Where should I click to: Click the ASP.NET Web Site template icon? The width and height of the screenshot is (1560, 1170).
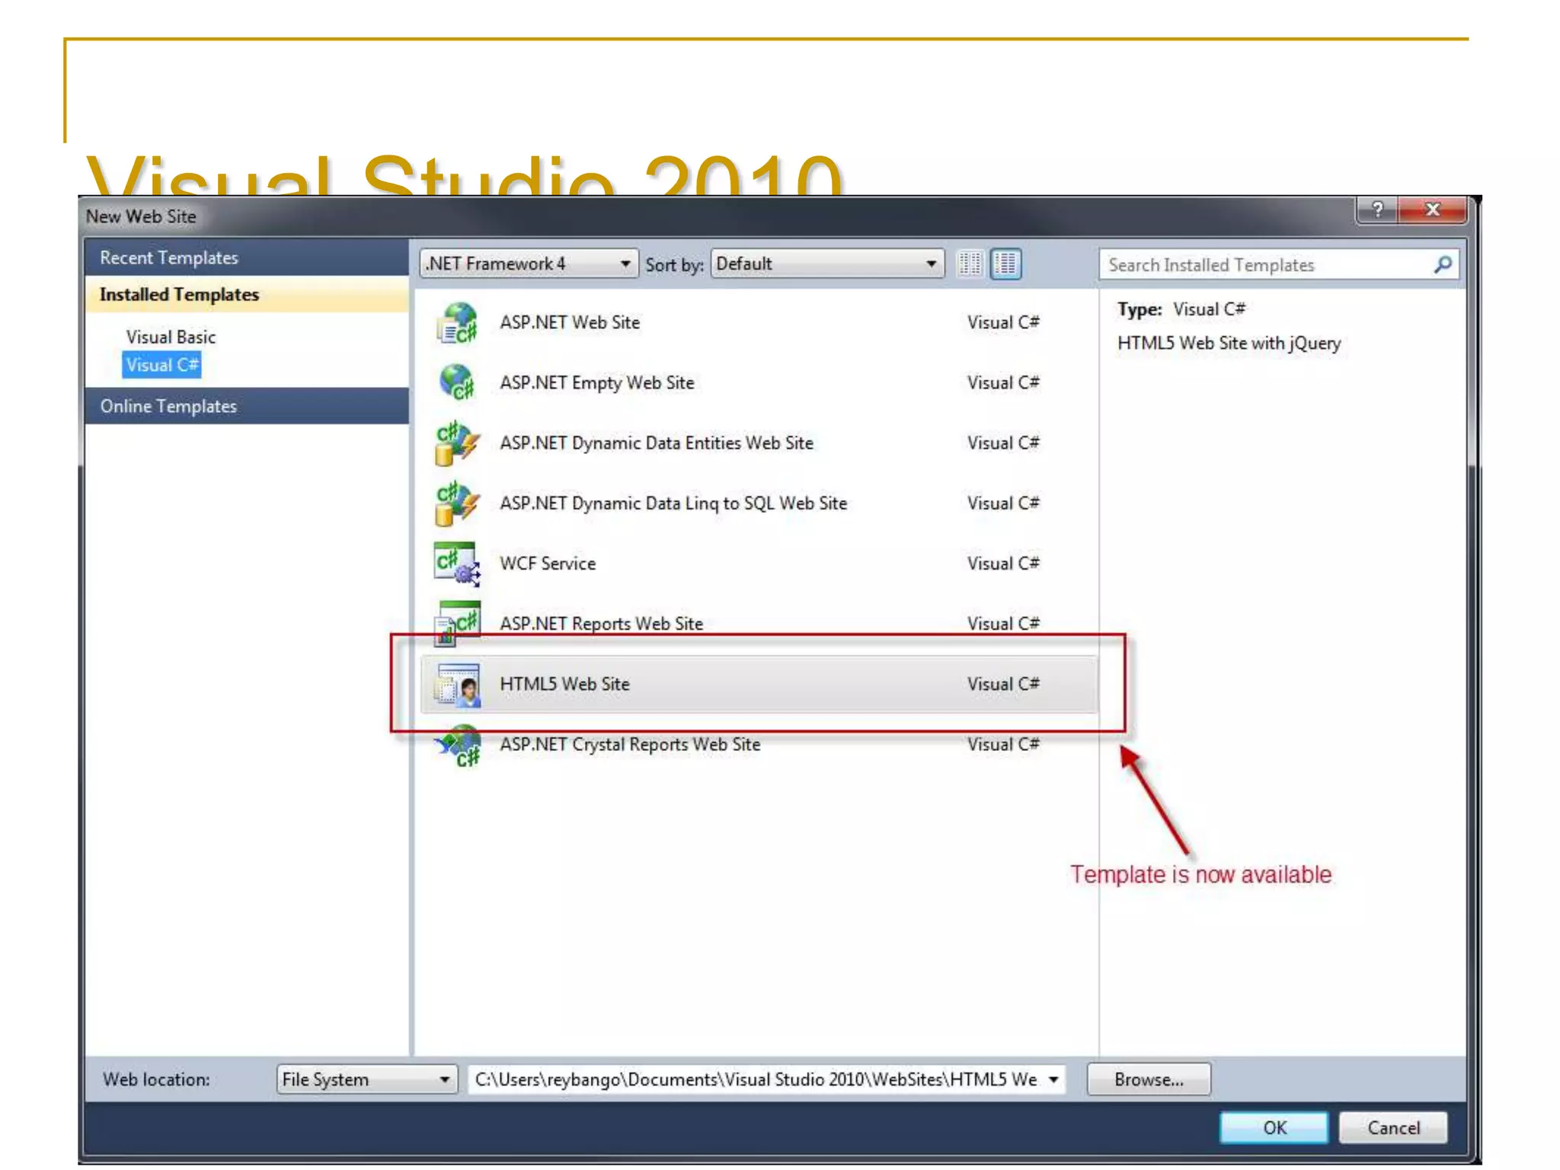[x=458, y=323]
